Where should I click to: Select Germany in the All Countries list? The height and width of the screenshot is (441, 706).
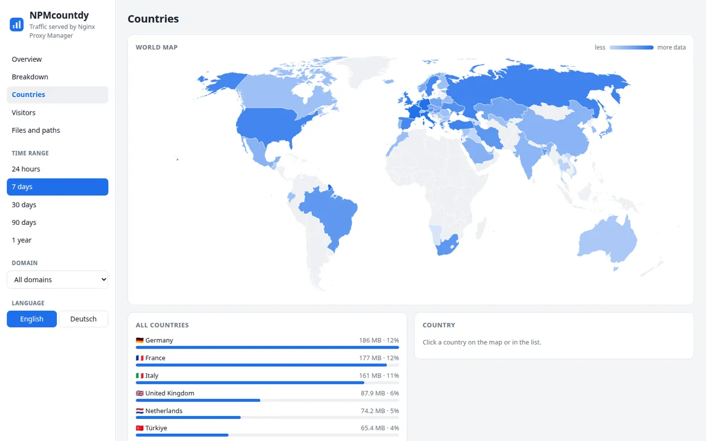click(268, 343)
